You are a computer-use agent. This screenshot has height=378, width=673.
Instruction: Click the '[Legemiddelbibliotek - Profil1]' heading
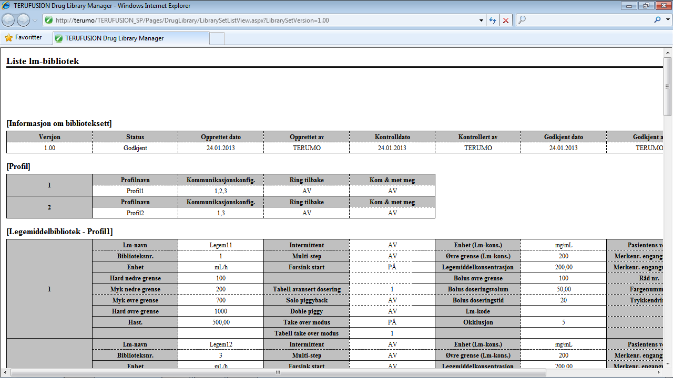pos(59,232)
